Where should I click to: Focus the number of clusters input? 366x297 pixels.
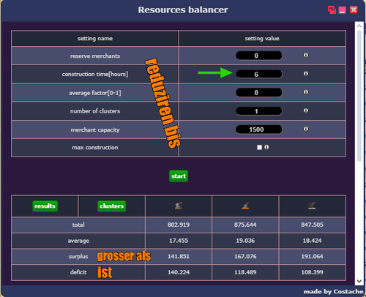click(259, 111)
